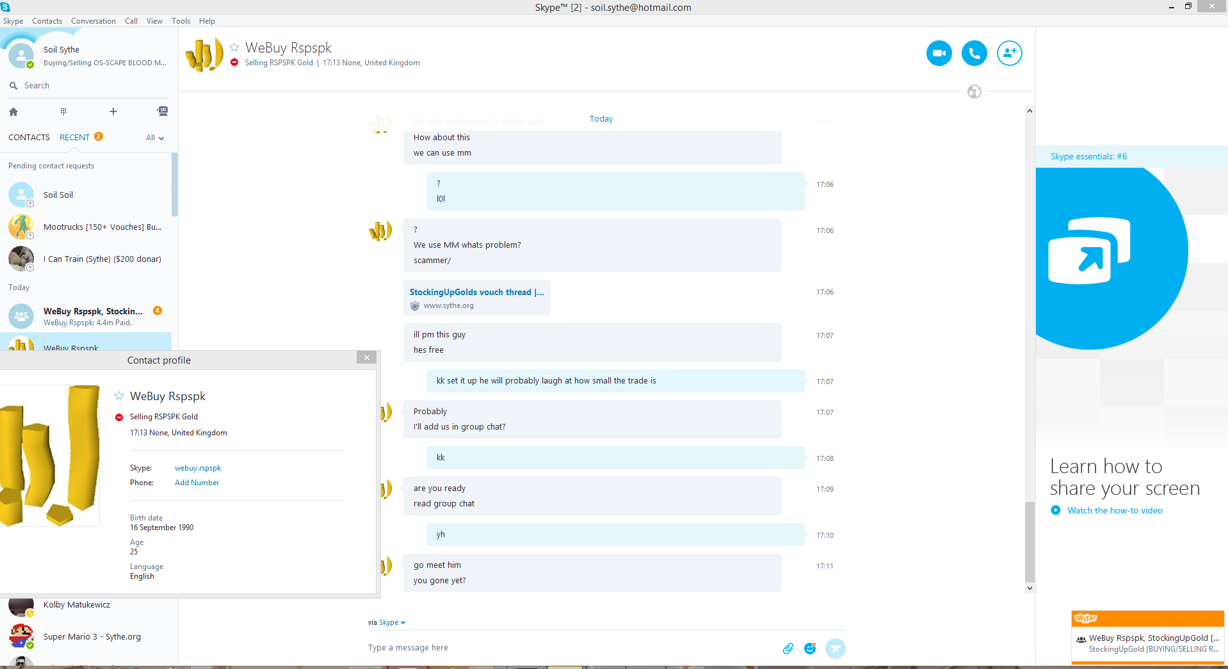The height and width of the screenshot is (669, 1228).
Task: Close the Contact profile panel
Action: pos(367,358)
